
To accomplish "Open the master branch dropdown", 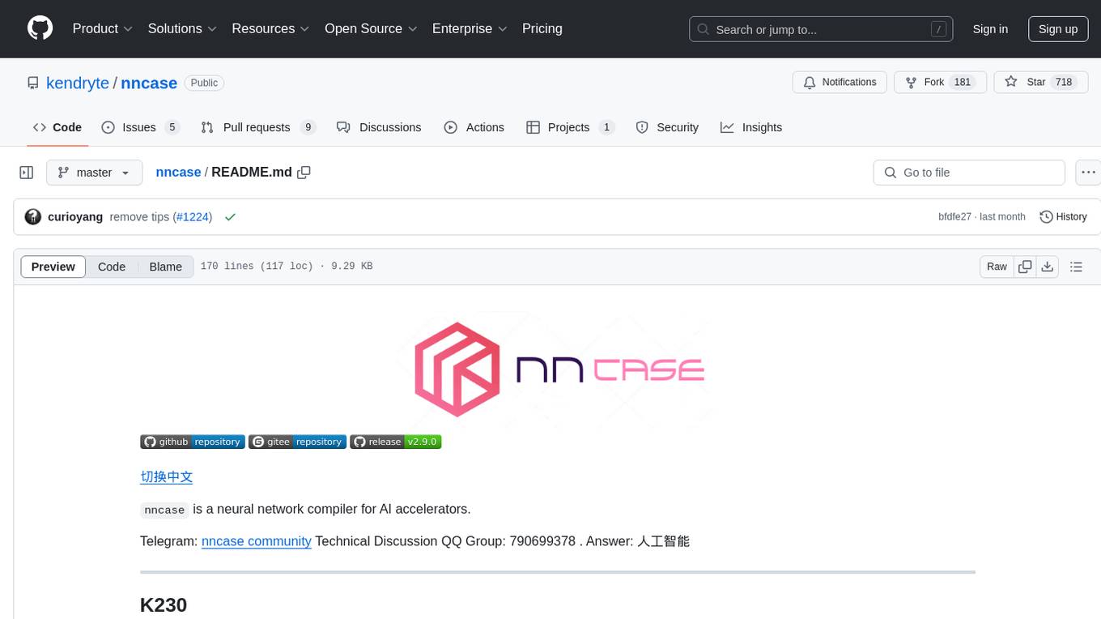I will [x=94, y=173].
